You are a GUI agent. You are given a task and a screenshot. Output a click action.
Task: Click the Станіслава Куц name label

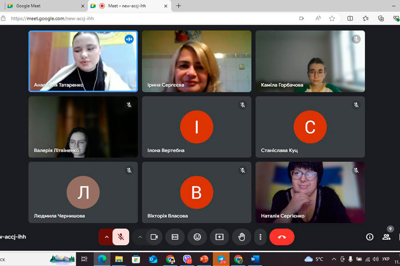(x=280, y=150)
